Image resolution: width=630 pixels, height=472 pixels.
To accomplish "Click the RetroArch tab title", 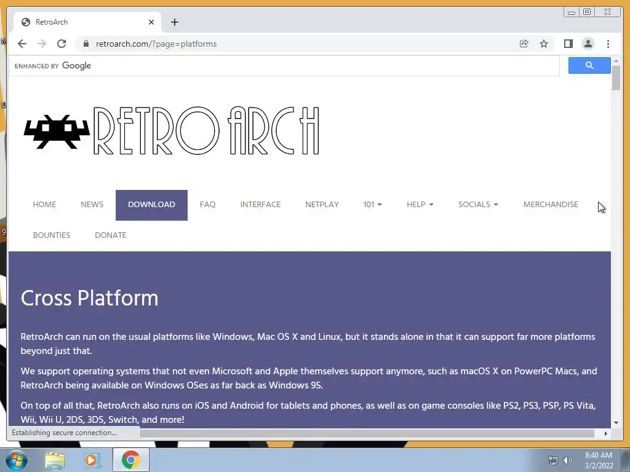I will point(52,22).
